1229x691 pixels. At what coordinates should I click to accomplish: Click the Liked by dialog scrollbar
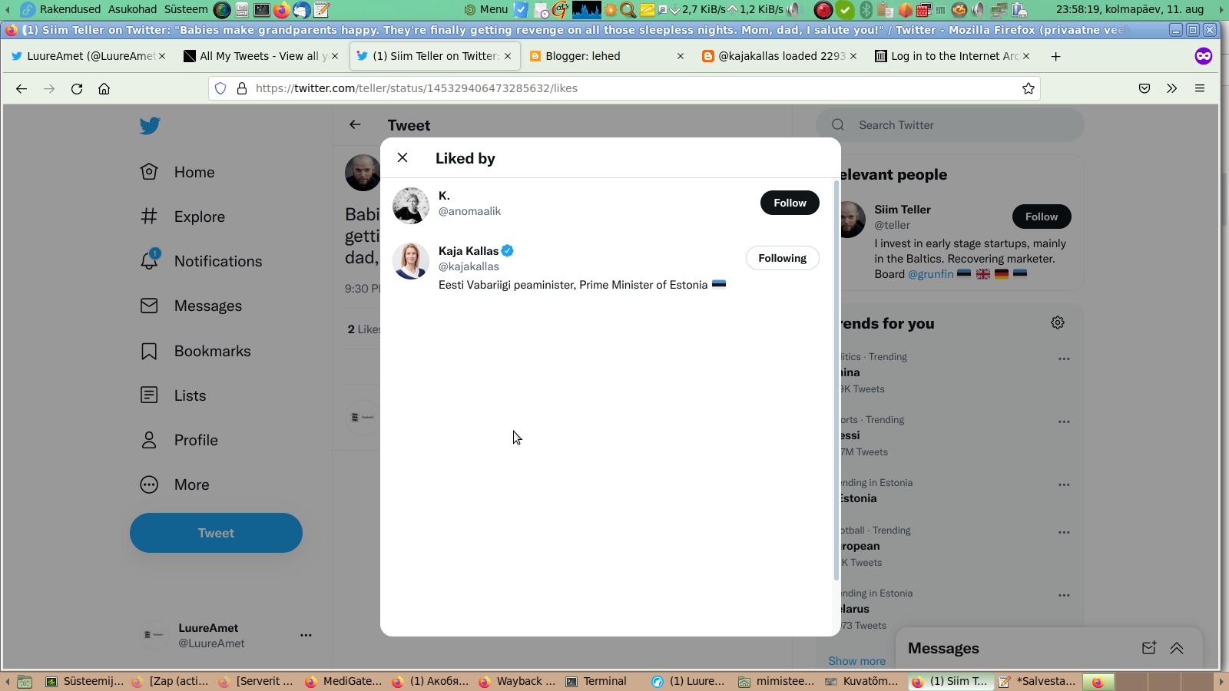tap(836, 380)
